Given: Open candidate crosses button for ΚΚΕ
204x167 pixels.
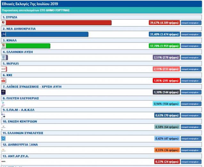Looking at the screenshot, I should pos(191,81).
